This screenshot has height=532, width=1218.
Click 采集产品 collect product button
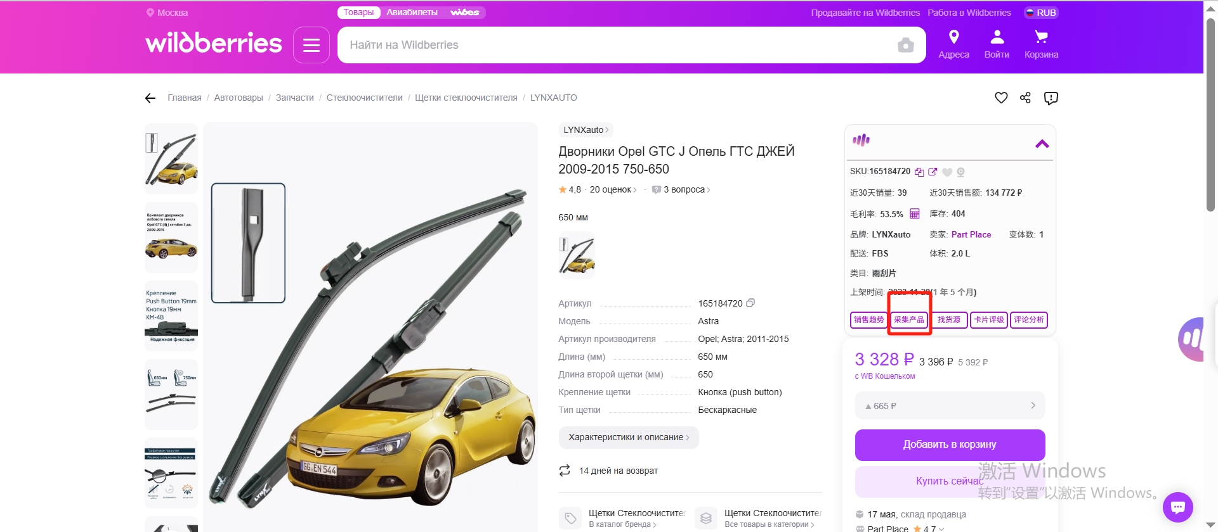tap(908, 320)
